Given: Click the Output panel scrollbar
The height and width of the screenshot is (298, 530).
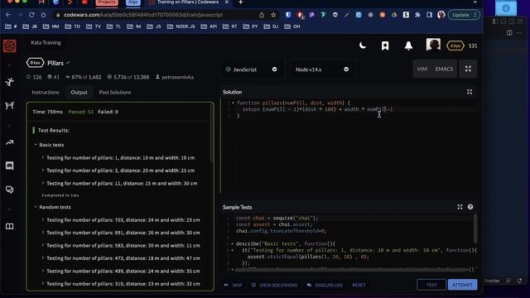Looking at the screenshot, I should (x=212, y=134).
